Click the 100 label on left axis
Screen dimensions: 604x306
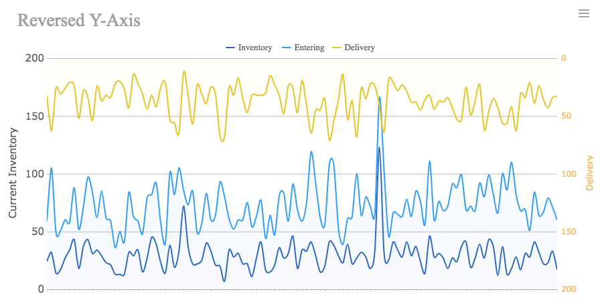(35, 174)
